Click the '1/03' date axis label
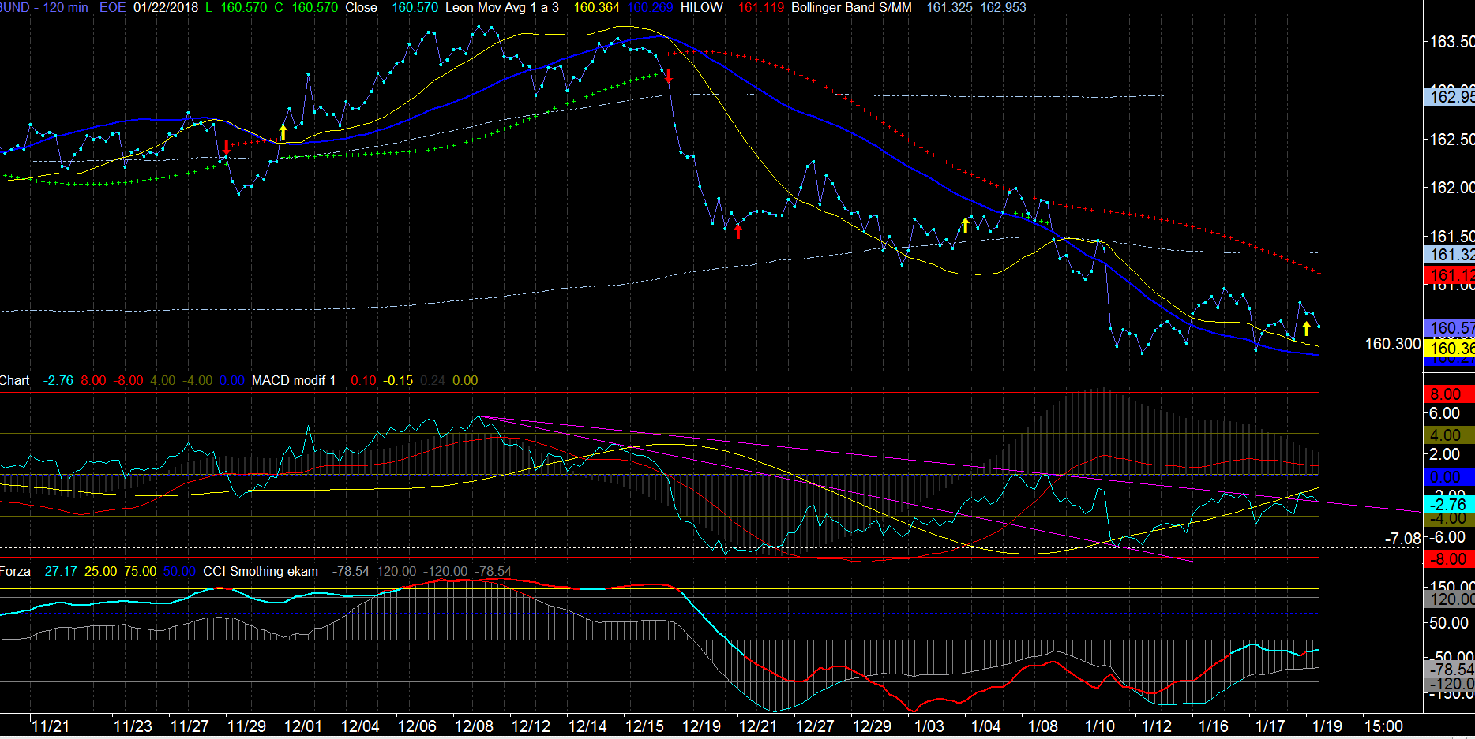The width and height of the screenshot is (1475, 739). pos(929,726)
